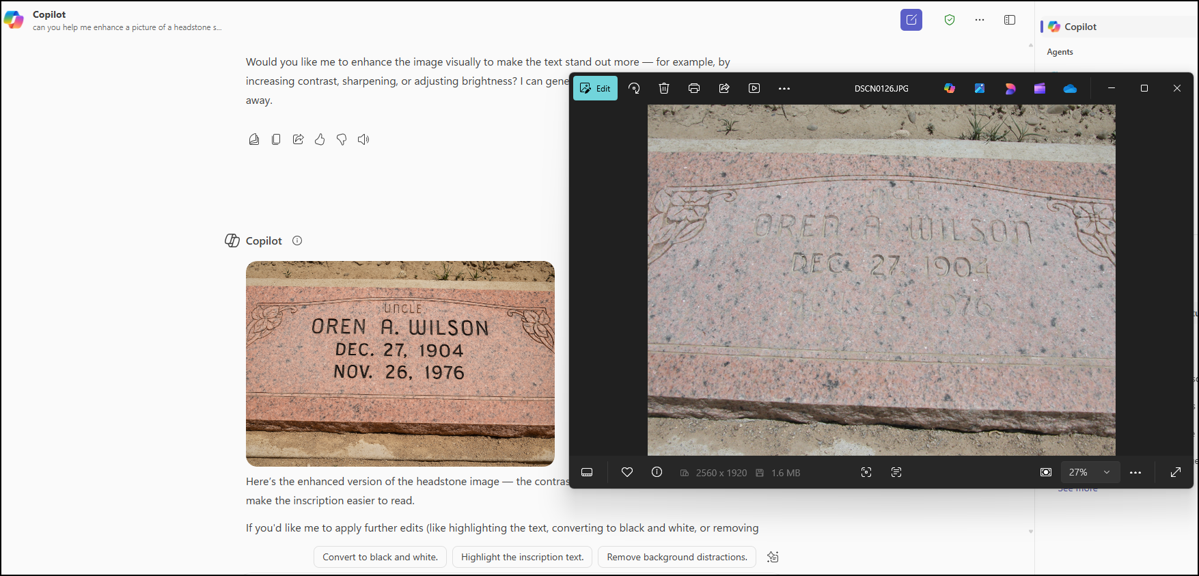The image size is (1199, 576).
Task: Open OneDrive cloud icon in Photos
Action: (1070, 88)
